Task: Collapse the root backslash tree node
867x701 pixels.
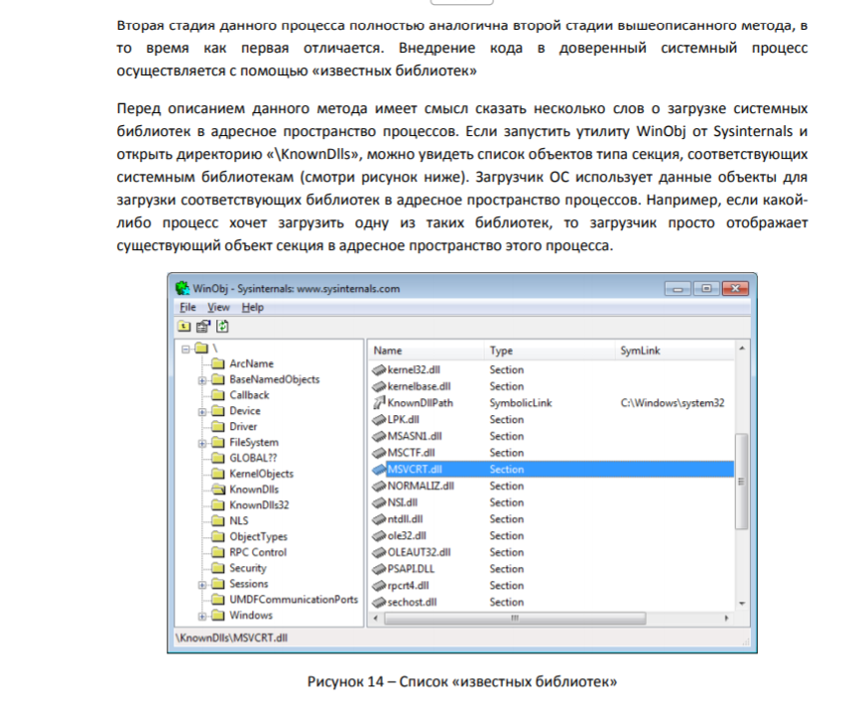Action: tap(186, 349)
